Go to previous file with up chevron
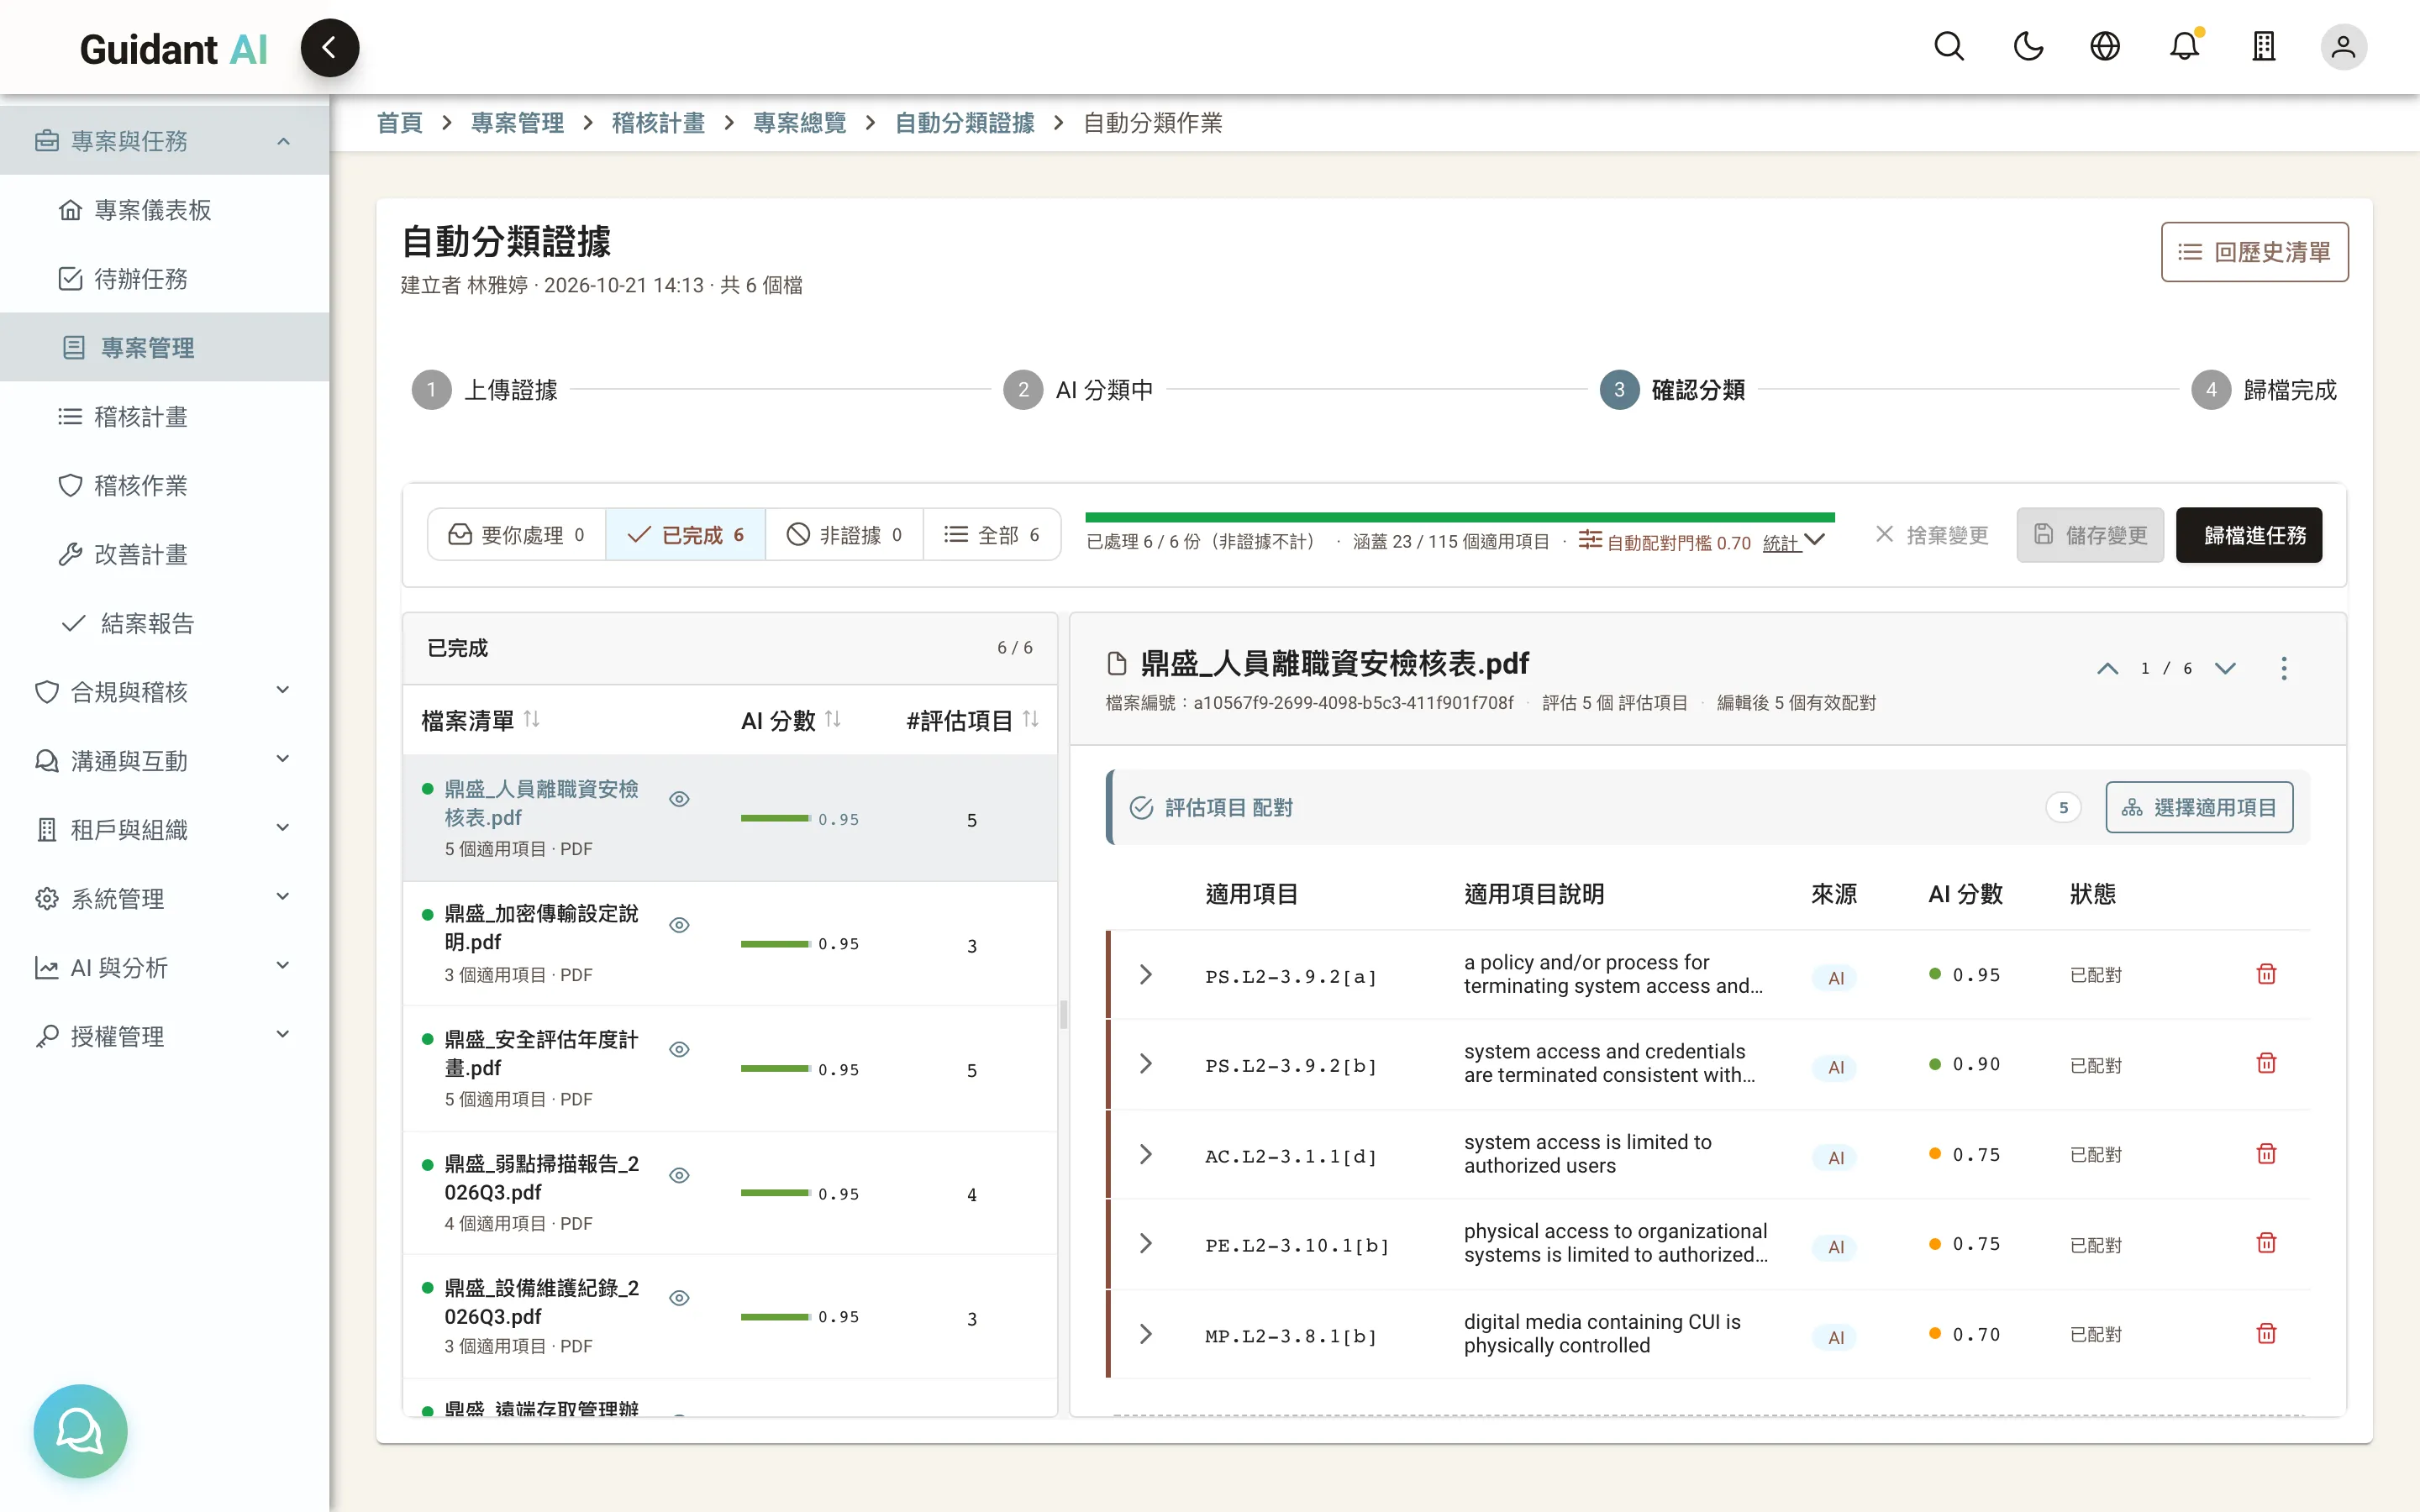Viewport: 2420px width, 1512px height. pos(2107,668)
